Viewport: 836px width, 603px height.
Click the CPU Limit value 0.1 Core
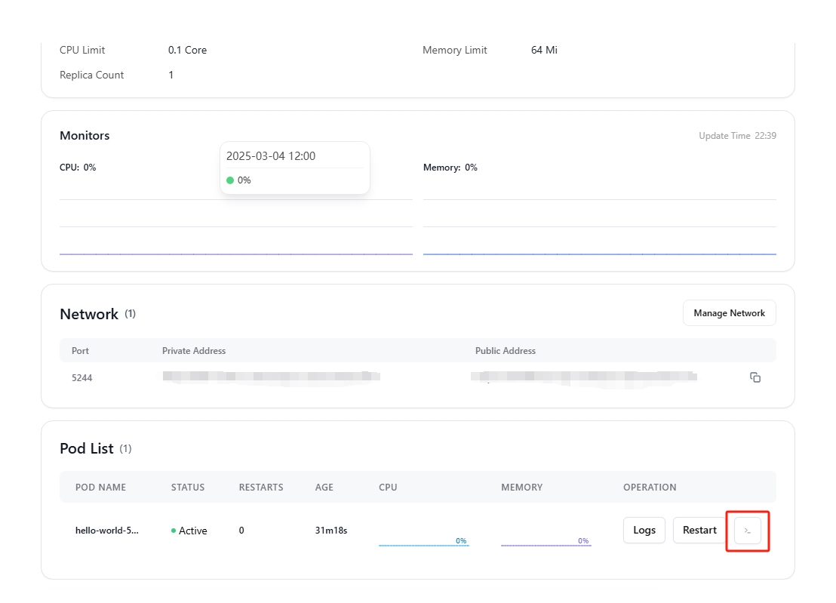tap(187, 50)
